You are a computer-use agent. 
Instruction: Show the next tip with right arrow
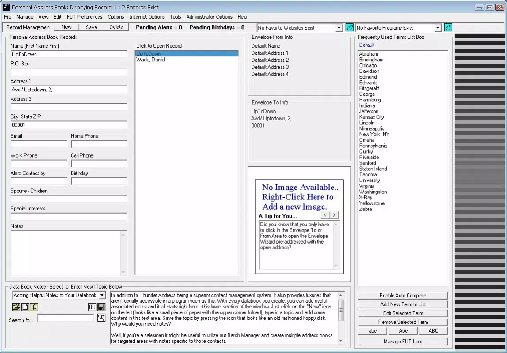pos(334,215)
